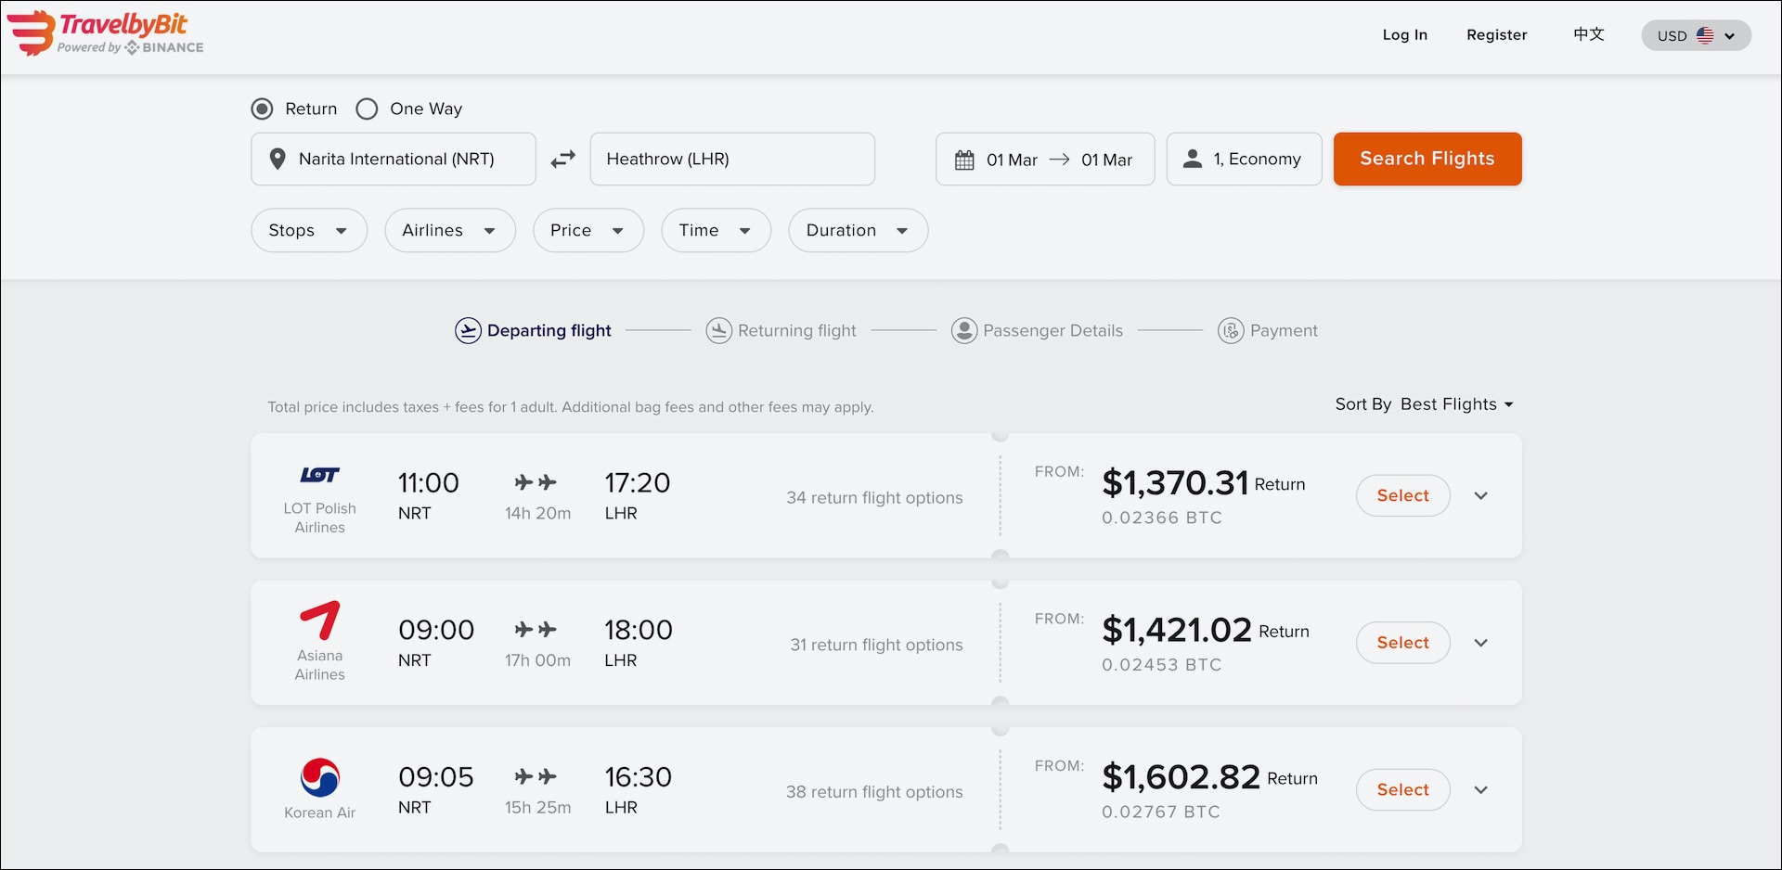This screenshot has width=1782, height=870.
Task: Click the 34 return flight options text
Action: pyautogui.click(x=874, y=498)
